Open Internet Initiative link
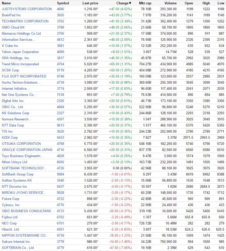This screenshot has height=251, width=226. click(16, 89)
